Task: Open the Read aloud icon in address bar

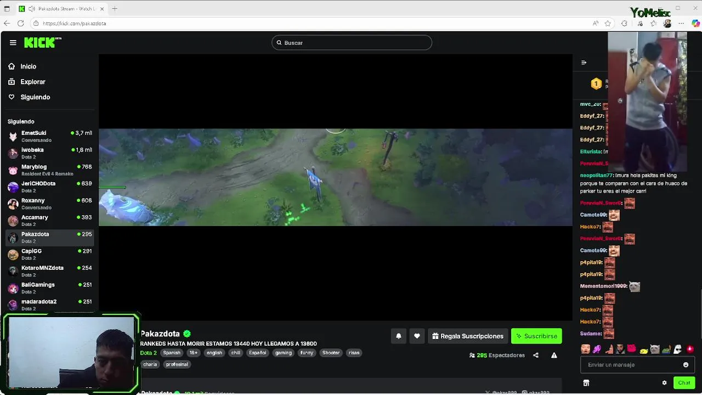Action: tap(596, 24)
